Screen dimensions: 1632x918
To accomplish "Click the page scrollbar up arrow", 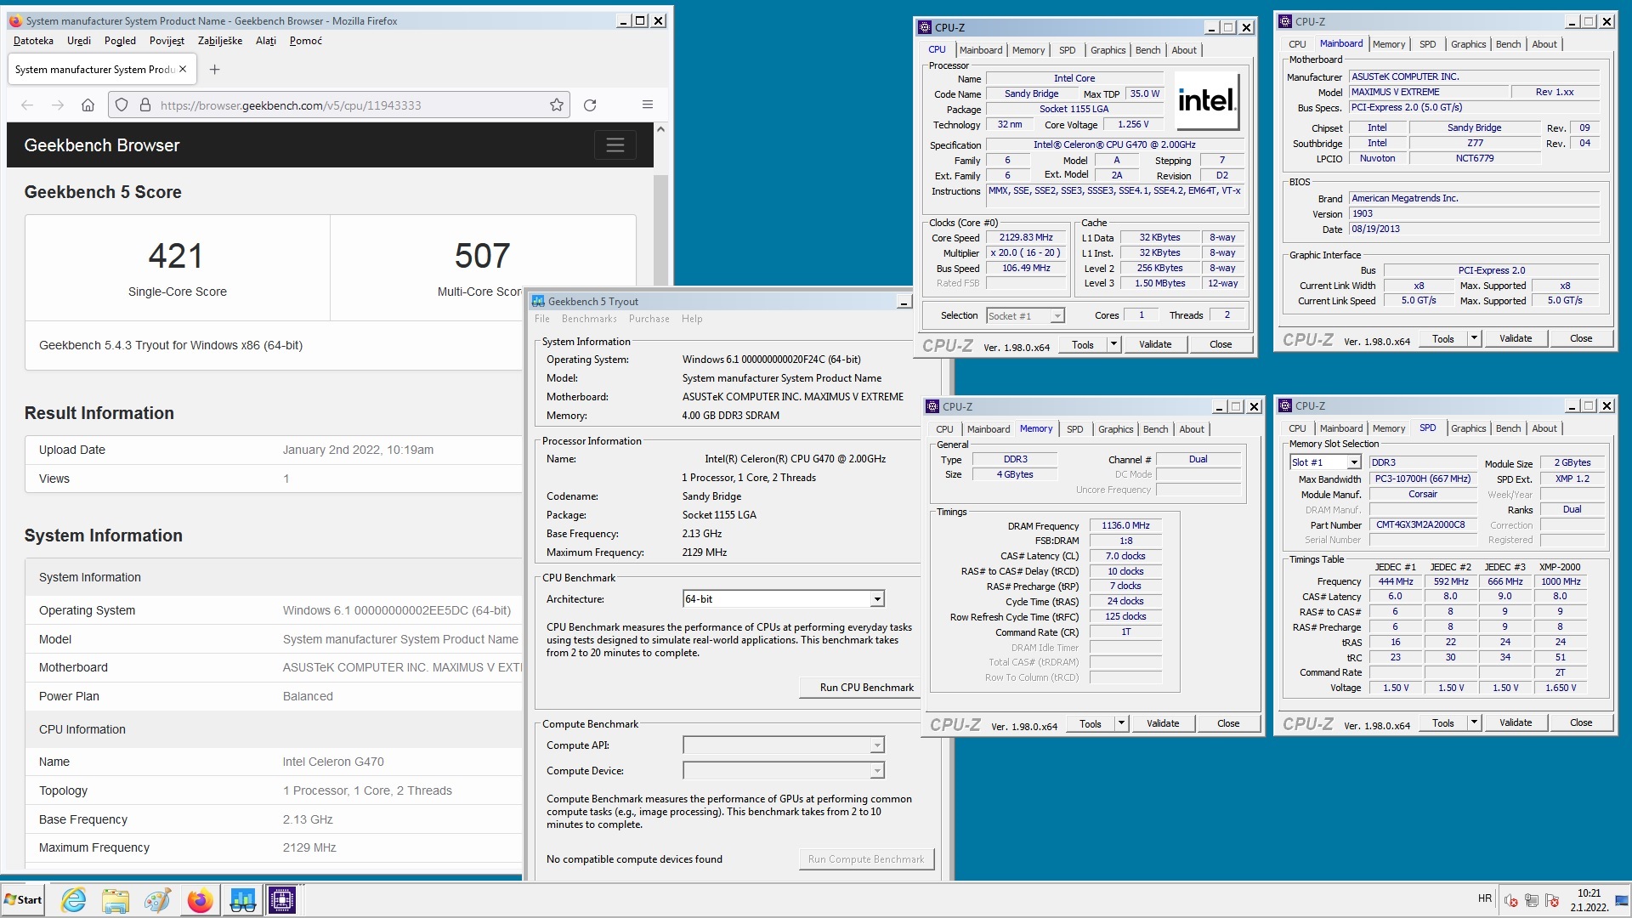I will click(660, 129).
